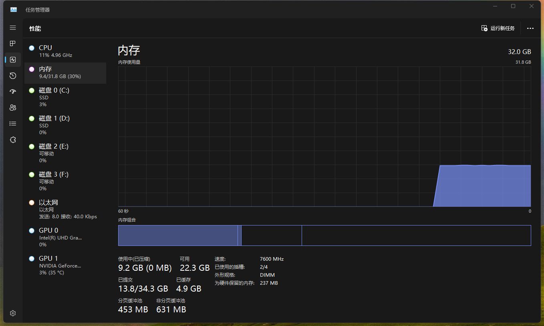Select GPU 1 NVIDIA GeForce entry
Viewport: 544px width, 326px height.
pyautogui.click(x=65, y=266)
